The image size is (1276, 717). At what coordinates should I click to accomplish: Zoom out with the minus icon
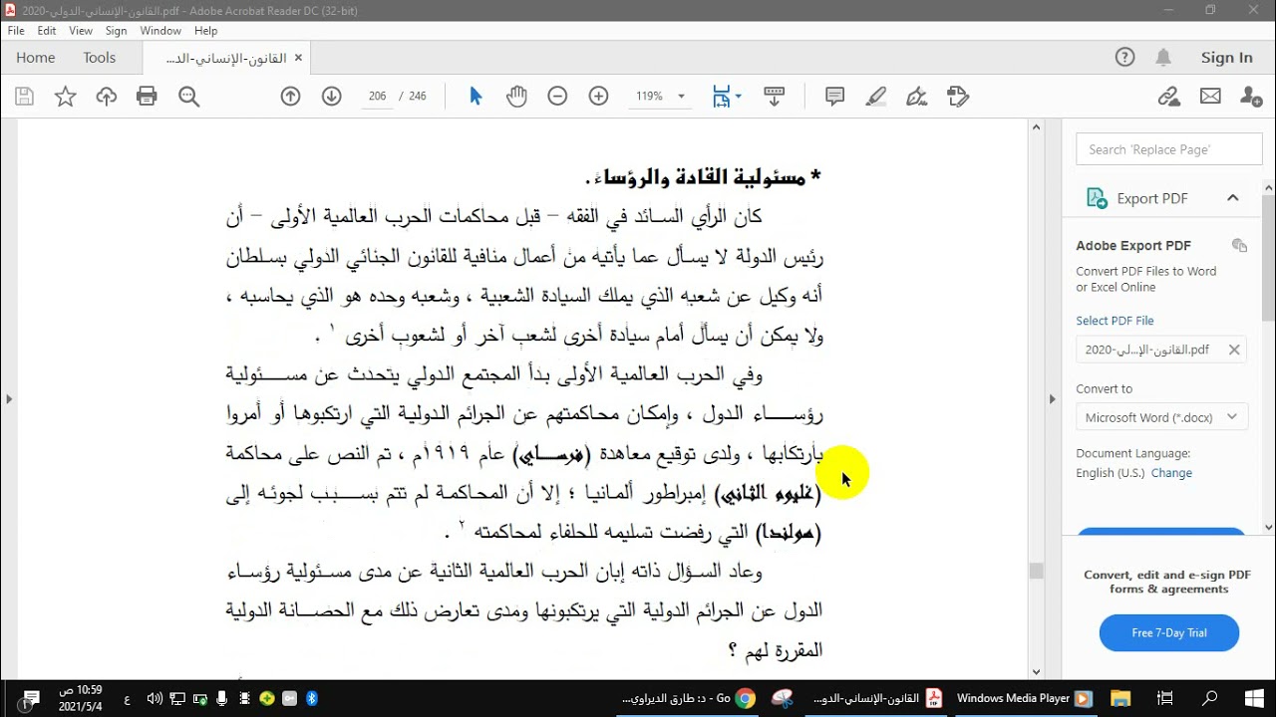[x=557, y=97]
